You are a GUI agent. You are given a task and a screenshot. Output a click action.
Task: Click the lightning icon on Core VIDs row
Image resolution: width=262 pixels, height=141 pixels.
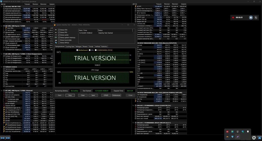coord(6,28)
